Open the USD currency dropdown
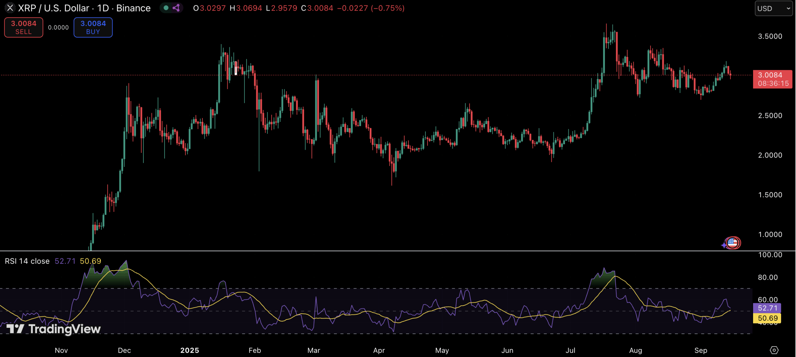This screenshot has height=357, width=796. (773, 8)
